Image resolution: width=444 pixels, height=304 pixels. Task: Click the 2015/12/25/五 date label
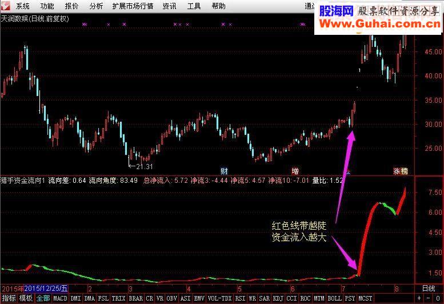tap(46, 289)
